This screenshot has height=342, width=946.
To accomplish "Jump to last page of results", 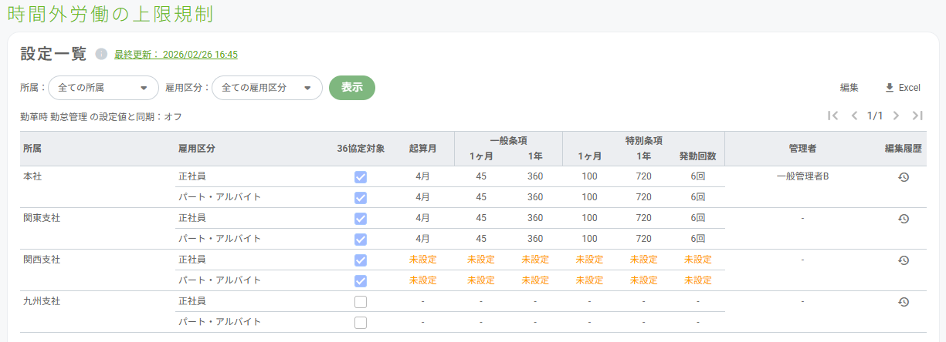I will (x=917, y=116).
